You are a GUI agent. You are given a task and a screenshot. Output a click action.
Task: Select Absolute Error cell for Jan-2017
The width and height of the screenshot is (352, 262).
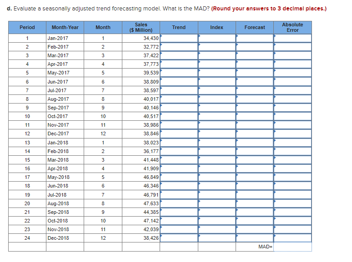293,38
